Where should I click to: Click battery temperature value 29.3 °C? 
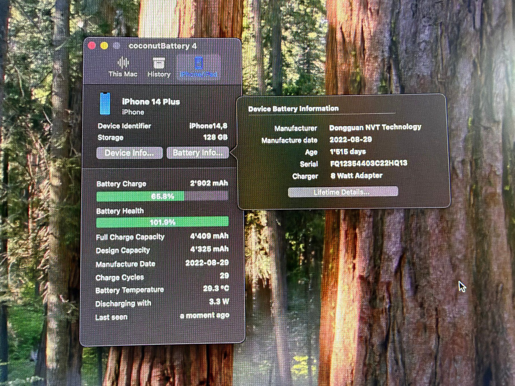216,288
